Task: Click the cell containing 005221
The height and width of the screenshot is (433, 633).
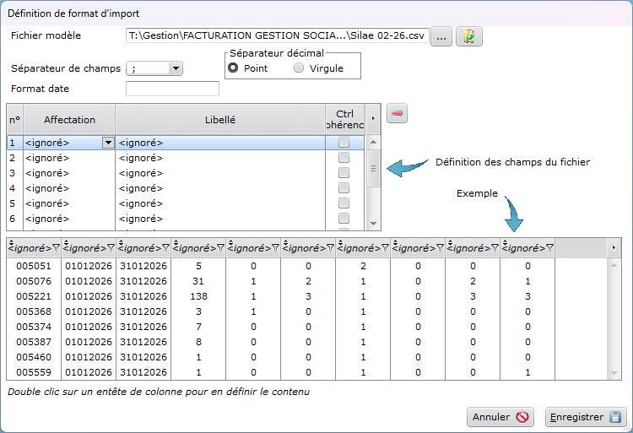Action: 34,296
